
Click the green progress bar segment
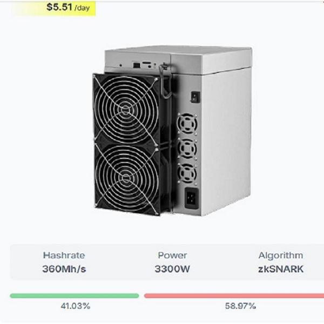point(75,295)
